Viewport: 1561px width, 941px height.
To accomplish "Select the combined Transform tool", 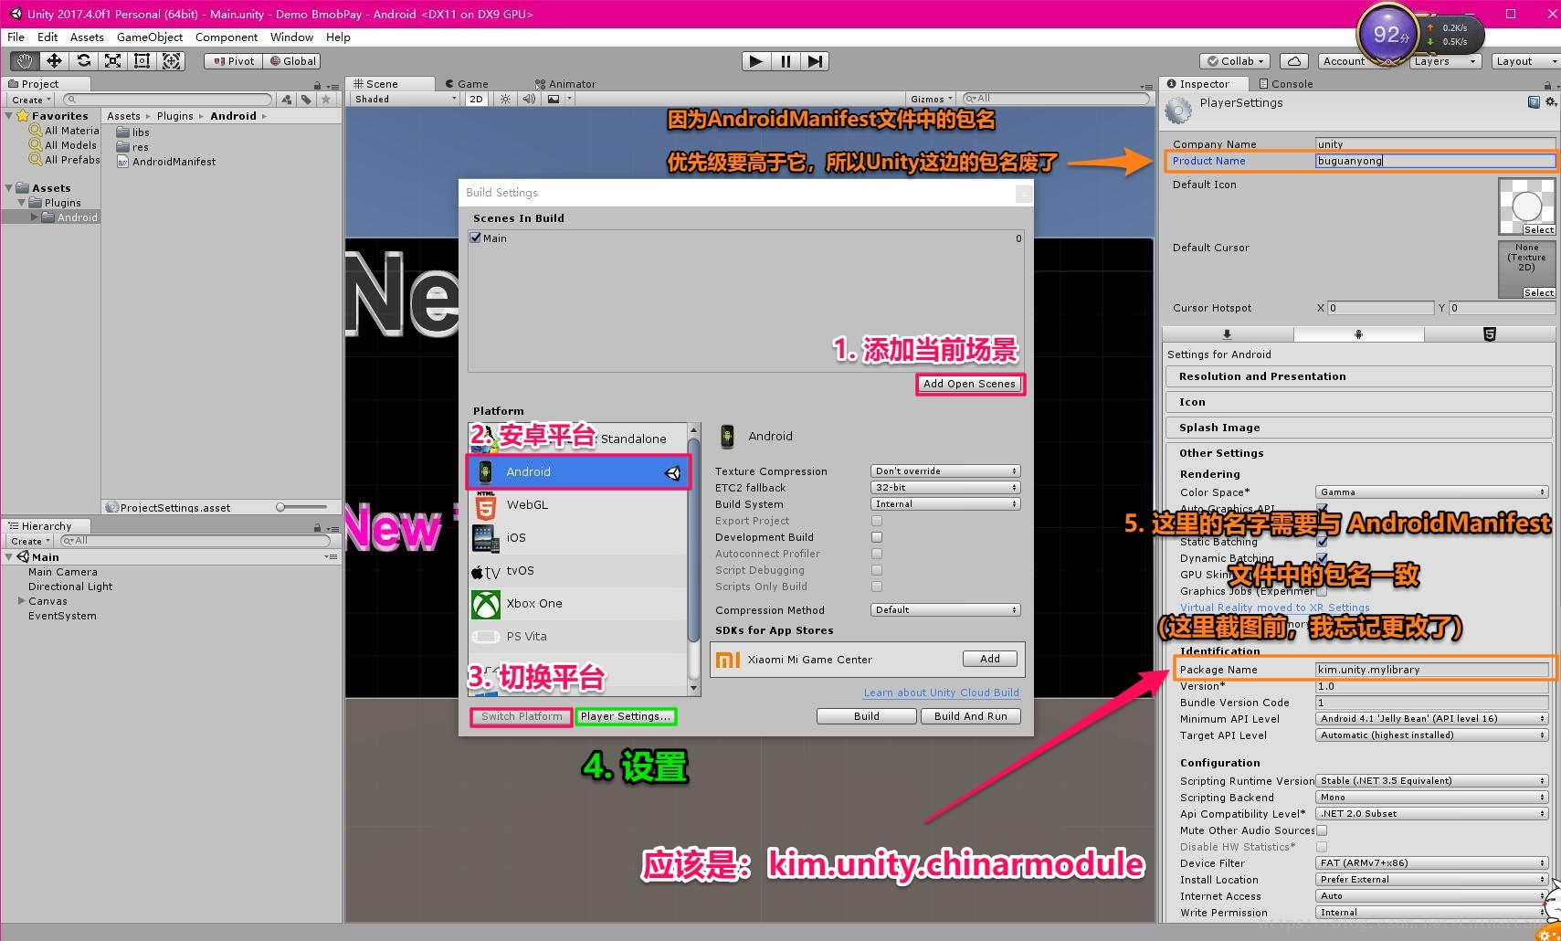I will click(x=171, y=61).
